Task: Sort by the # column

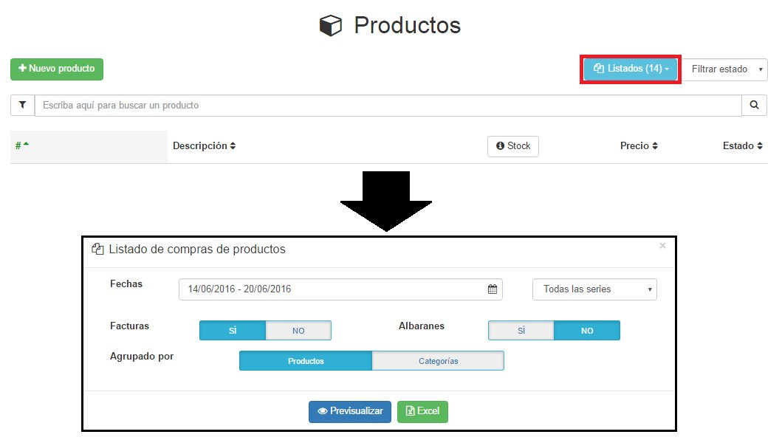Action: coord(22,145)
